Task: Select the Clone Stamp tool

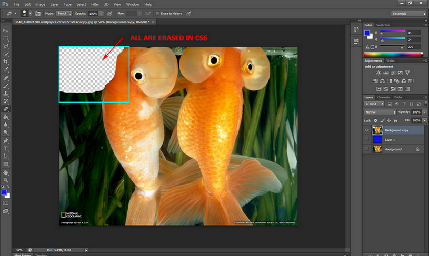Action: [x=6, y=94]
